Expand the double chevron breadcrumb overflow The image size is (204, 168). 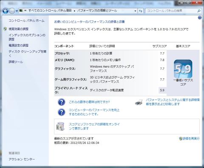[x=25, y=11]
